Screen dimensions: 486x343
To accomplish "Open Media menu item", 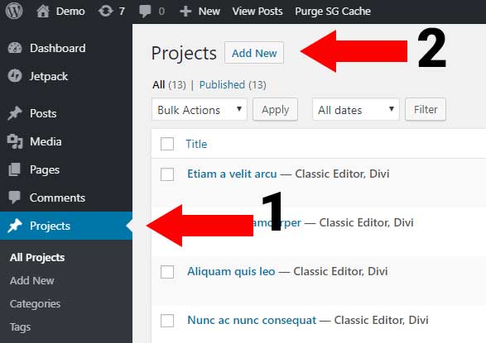I will pos(46,141).
